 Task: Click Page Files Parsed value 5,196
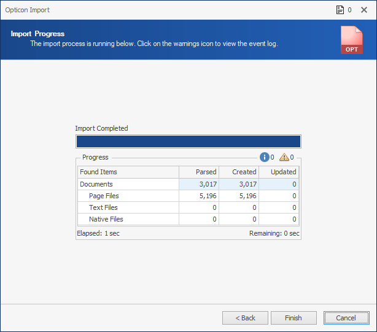[199, 196]
